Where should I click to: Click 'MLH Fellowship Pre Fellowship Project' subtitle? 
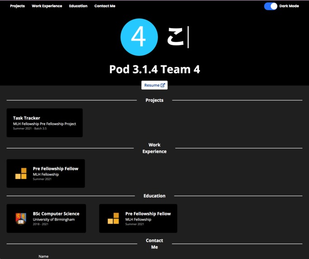[44, 124]
